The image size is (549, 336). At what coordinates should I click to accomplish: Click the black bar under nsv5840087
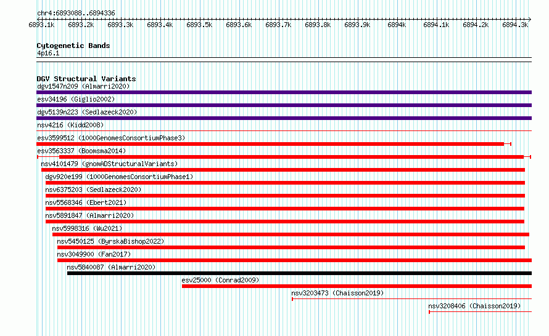pos(299,273)
